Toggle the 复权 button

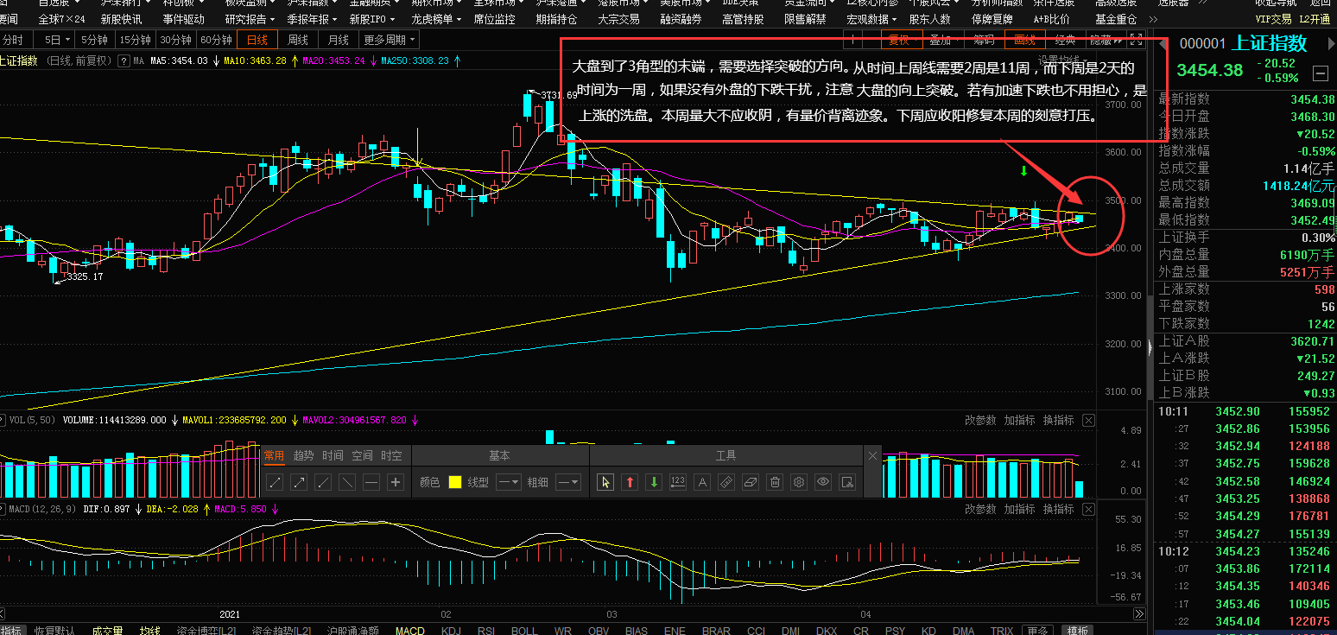click(x=903, y=40)
